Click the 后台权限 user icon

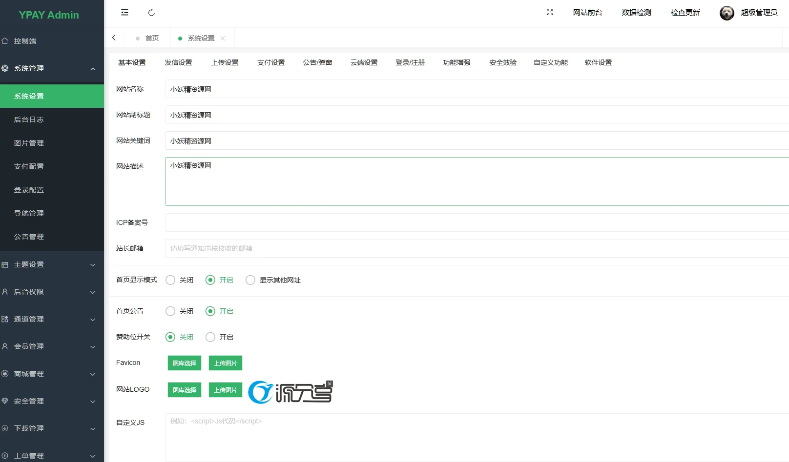pyautogui.click(x=5, y=292)
